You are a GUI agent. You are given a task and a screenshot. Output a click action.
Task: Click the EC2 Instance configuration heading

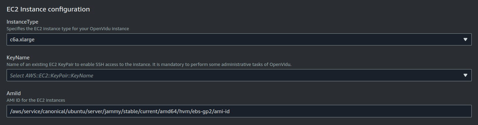tap(48, 9)
